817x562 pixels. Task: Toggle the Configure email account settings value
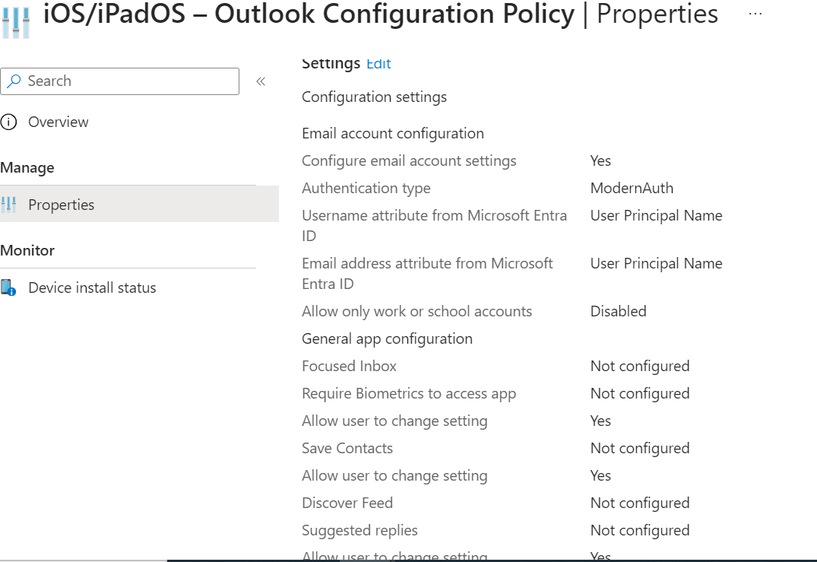[600, 160]
